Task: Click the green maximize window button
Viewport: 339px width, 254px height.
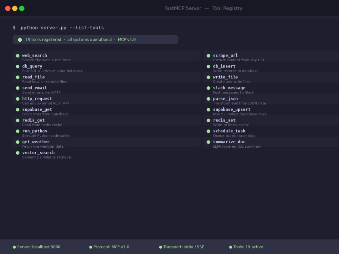Action: (x=22, y=8)
